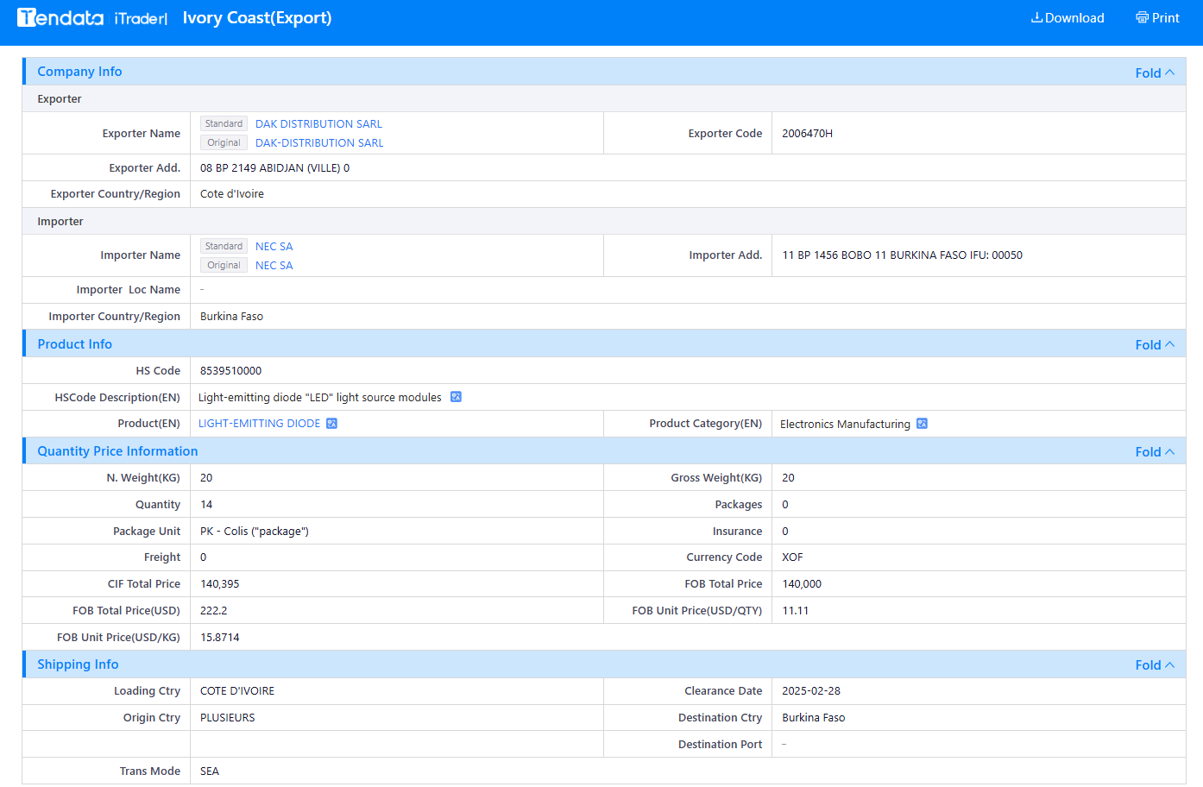Click the Original tag beside DAK-DISTRIBUTION SARL
Image resolution: width=1203 pixels, height=787 pixels.
coord(224,143)
